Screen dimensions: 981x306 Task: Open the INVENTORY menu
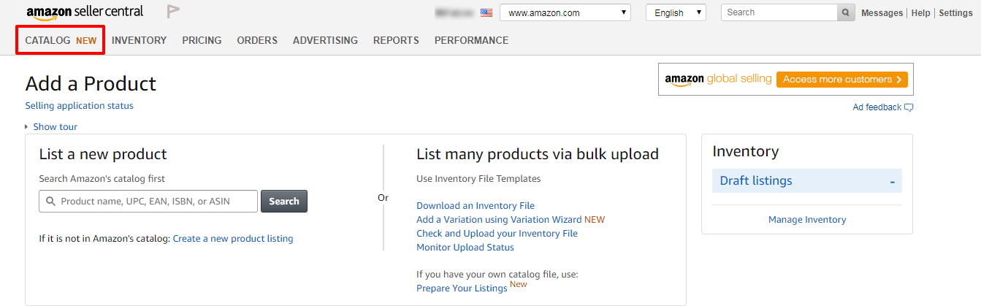140,40
